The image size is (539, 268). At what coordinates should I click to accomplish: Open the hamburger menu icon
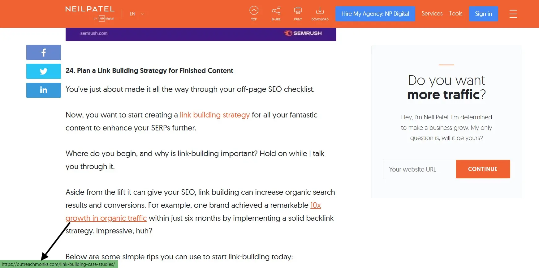513,14
